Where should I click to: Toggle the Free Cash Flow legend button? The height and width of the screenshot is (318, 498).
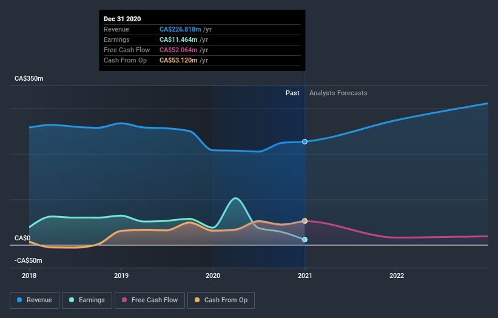point(150,300)
